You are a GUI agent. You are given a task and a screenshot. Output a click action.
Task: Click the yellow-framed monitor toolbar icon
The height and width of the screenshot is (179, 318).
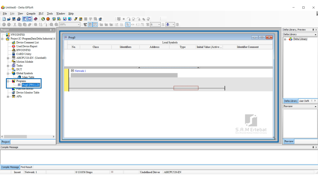coord(81,19)
